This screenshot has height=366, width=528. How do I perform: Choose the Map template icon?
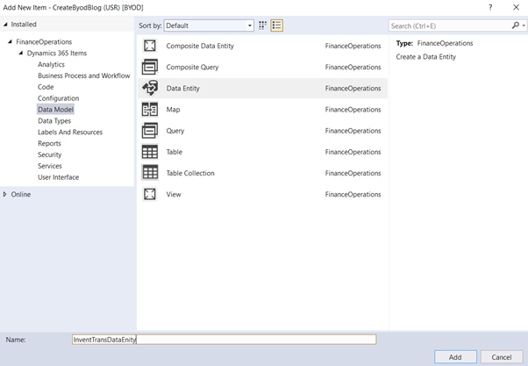click(x=150, y=110)
